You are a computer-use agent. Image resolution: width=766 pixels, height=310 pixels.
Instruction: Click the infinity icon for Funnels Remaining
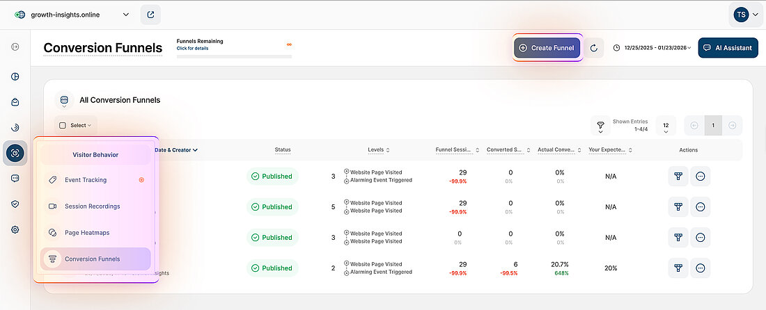pos(289,44)
